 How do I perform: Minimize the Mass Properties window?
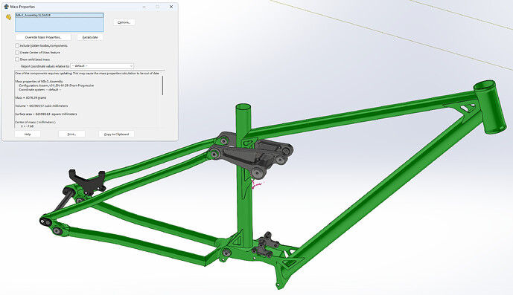click(x=144, y=7)
